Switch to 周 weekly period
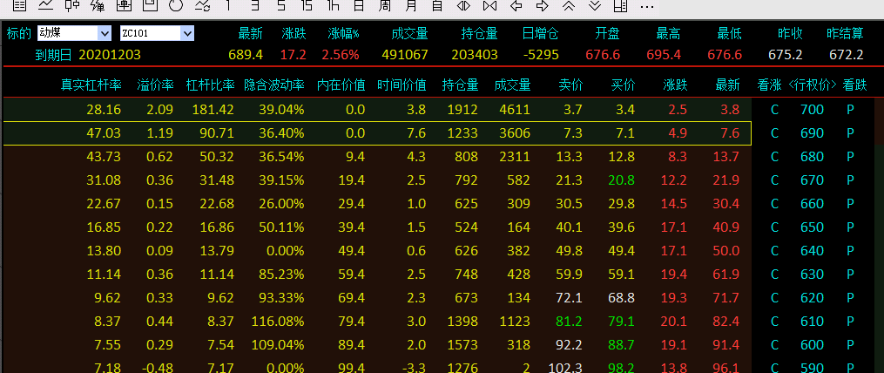Screen dimensions: 884x373 coord(385,5)
